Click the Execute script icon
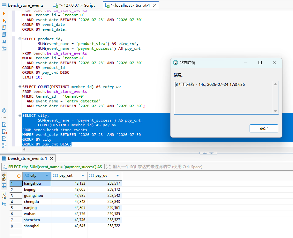Viewport: 293px width, 238px height. (x=4, y=27)
